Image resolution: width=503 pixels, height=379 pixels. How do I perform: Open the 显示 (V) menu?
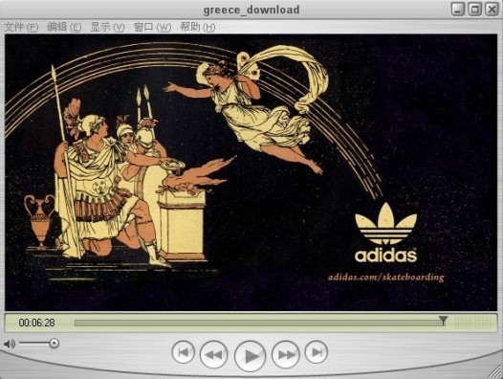[107, 28]
